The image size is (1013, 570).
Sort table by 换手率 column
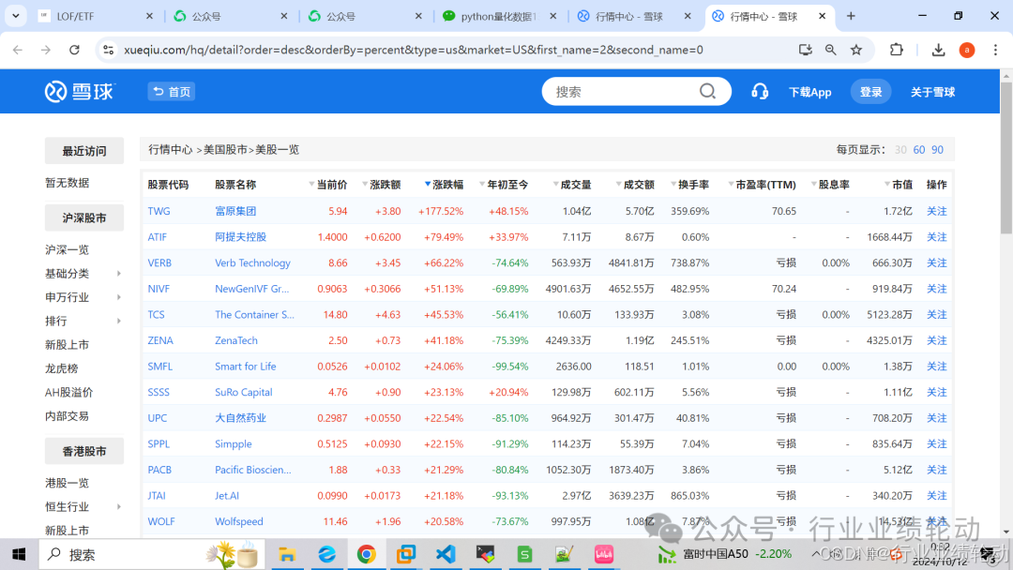coord(690,185)
